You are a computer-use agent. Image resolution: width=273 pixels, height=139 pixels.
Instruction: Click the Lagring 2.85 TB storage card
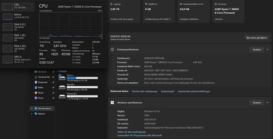pyautogui.click(x=124, y=11)
